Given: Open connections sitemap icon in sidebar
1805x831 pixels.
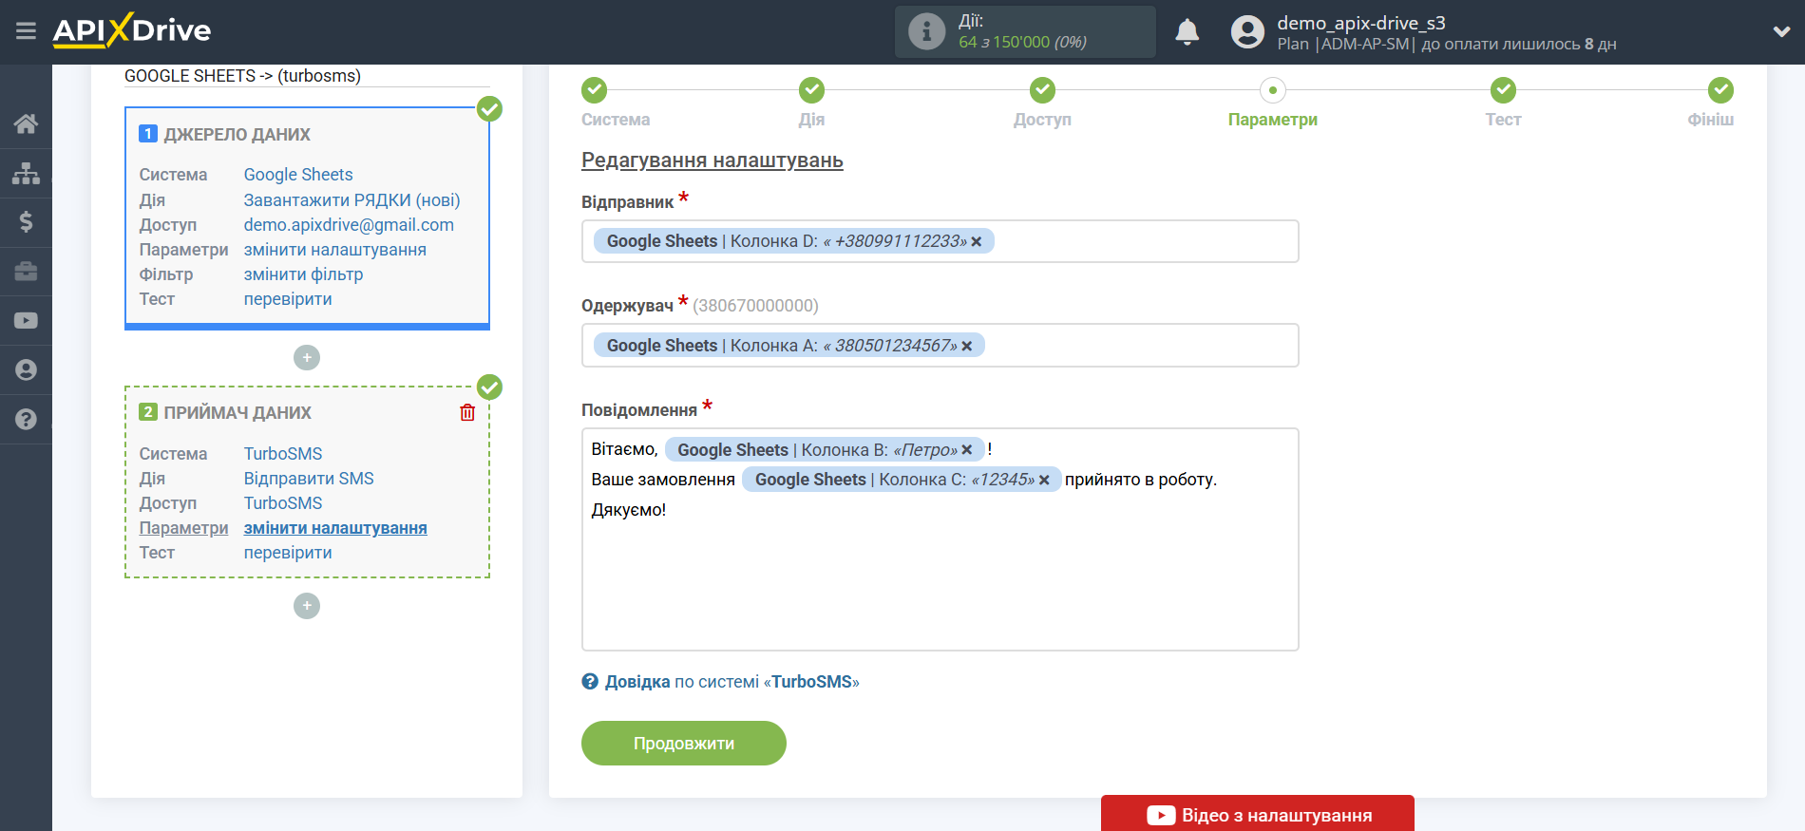Looking at the screenshot, I should [x=26, y=173].
